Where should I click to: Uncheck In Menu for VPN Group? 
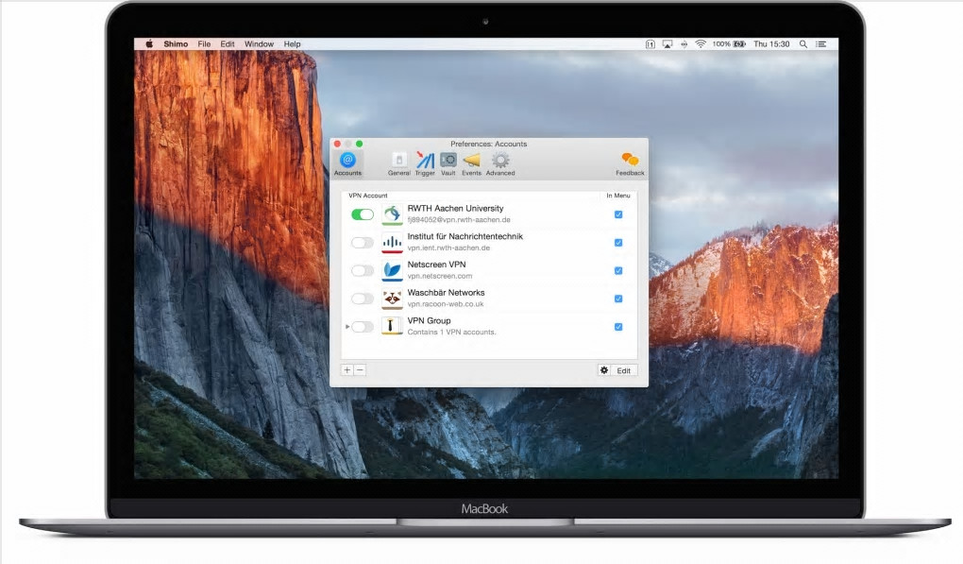618,327
